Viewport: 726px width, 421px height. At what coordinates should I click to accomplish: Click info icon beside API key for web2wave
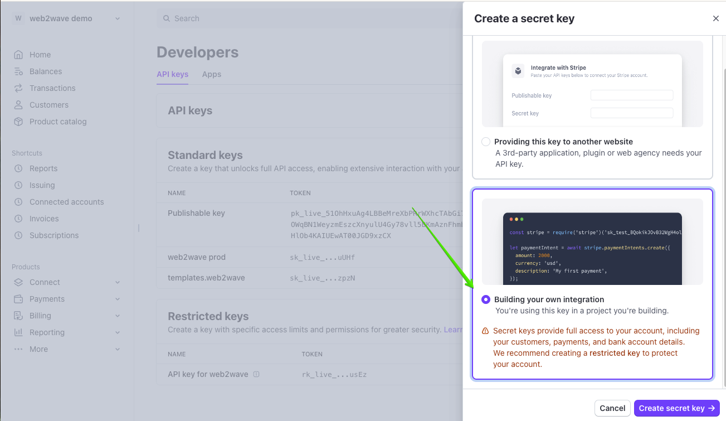point(256,374)
